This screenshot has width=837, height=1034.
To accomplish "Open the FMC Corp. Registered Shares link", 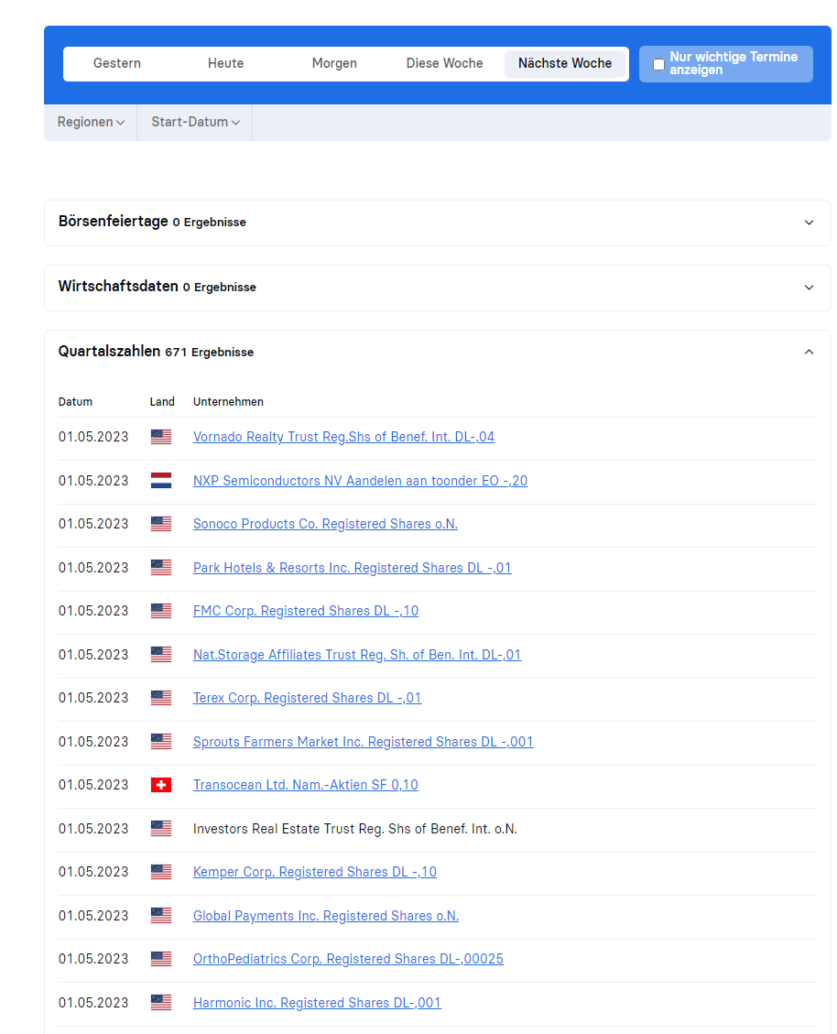I will (x=305, y=611).
